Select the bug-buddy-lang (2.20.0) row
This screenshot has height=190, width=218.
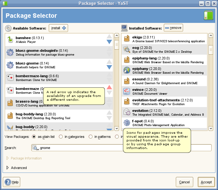coord(59,116)
